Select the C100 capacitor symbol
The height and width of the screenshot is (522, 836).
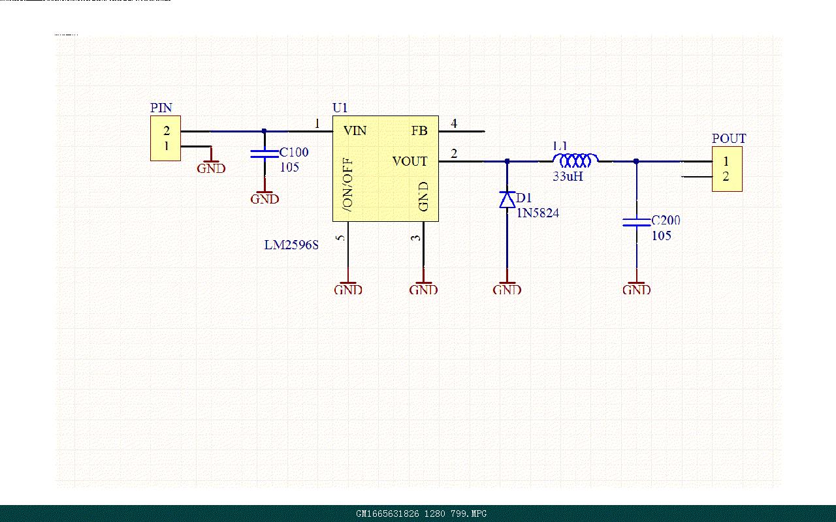[265, 154]
